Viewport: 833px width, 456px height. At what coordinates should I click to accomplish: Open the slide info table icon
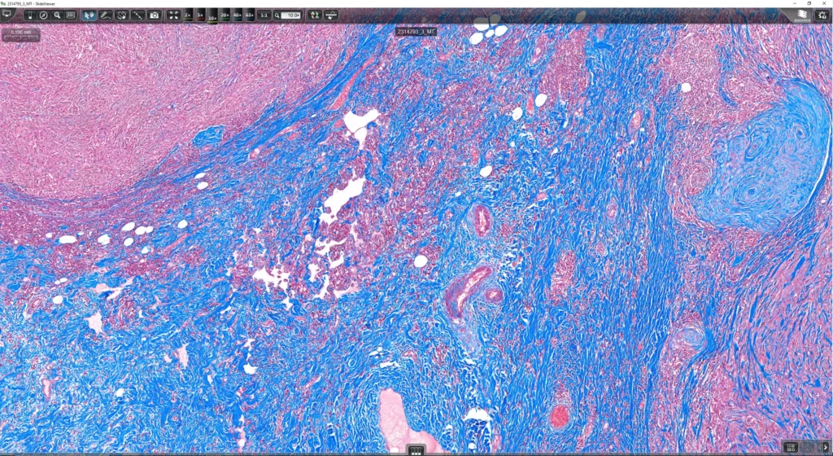pyautogui.click(x=791, y=448)
